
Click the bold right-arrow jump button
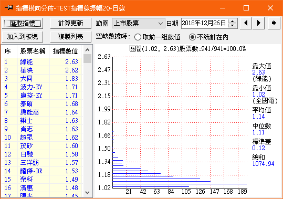(274, 23)
